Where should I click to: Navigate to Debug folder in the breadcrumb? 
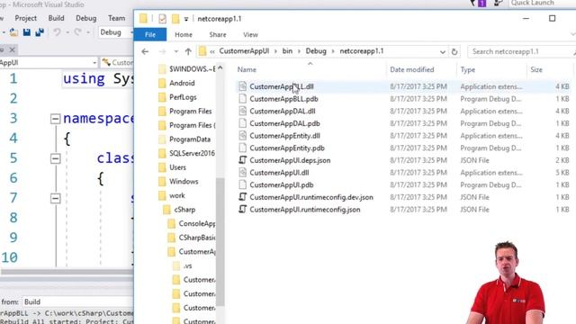(316, 51)
